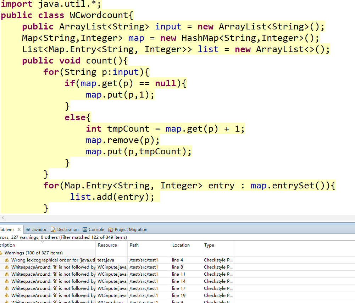Open the Project Migration tab

click(x=128, y=230)
